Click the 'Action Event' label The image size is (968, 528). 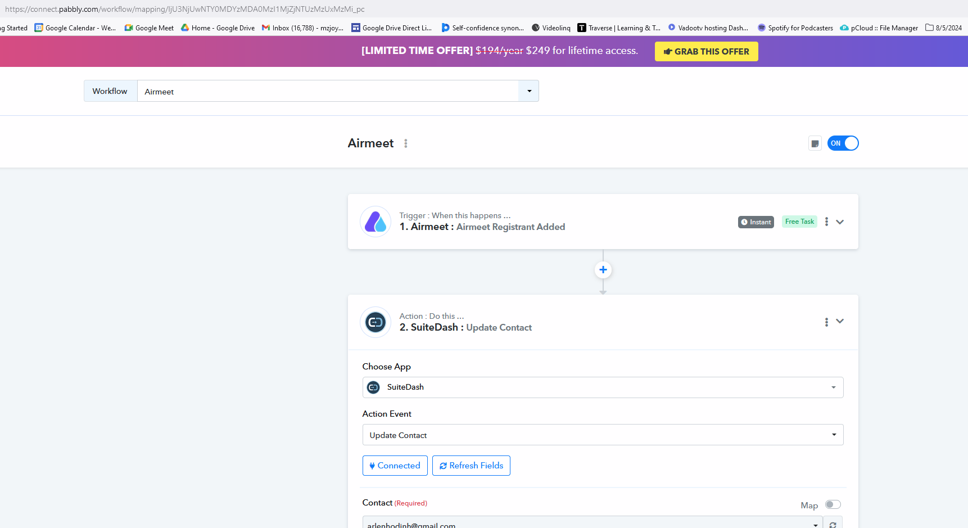[x=387, y=414]
